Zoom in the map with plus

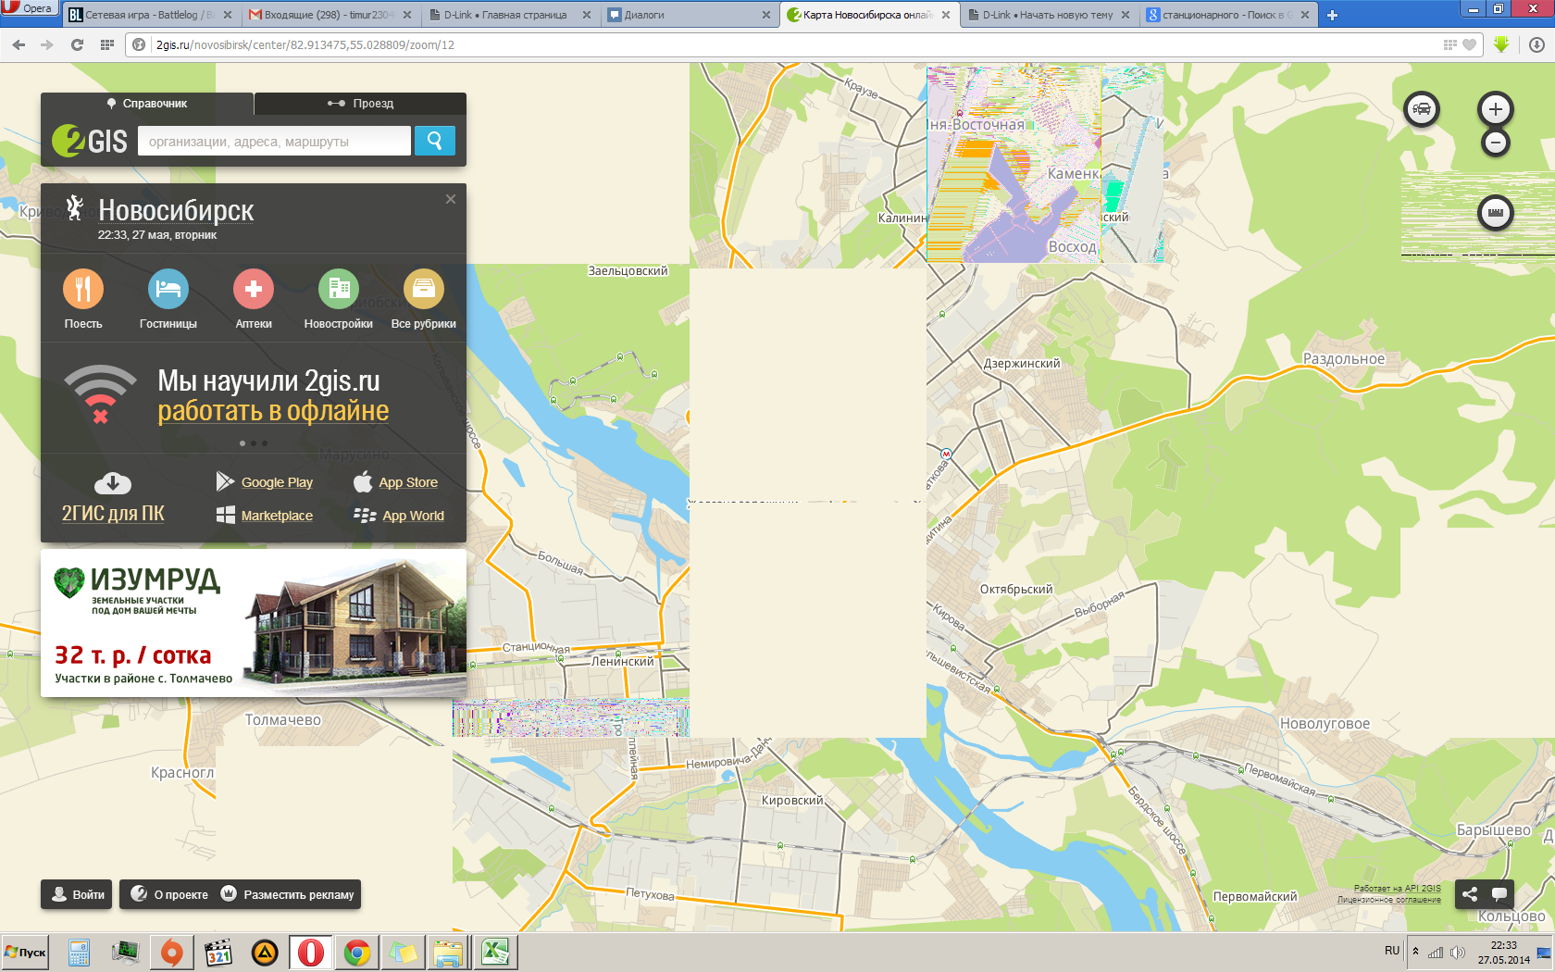[1495, 109]
